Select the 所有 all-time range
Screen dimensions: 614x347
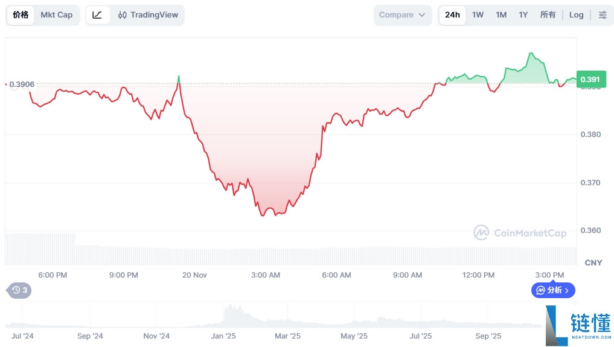pos(548,15)
